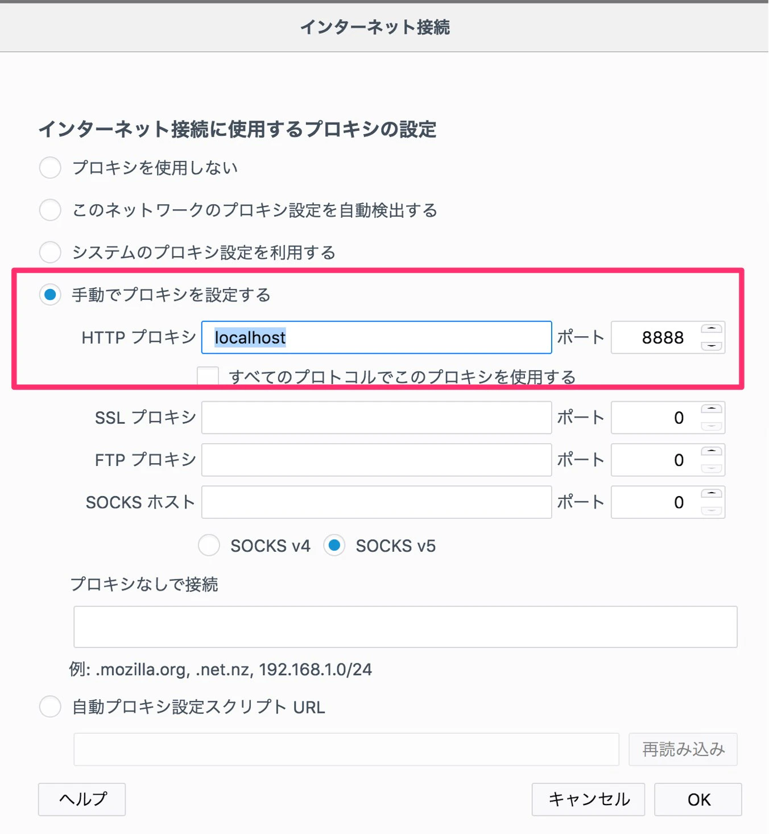Increment the HTTP proxy port value
The width and height of the screenshot is (769, 834).
click(712, 329)
